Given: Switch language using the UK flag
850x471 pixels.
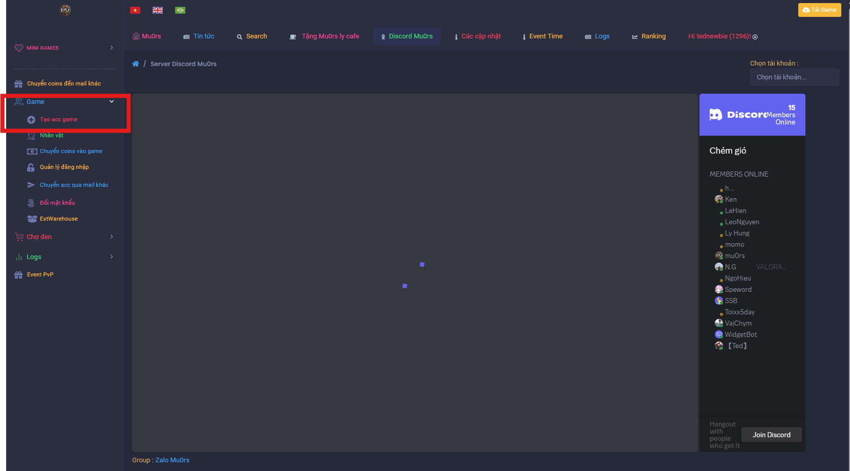Looking at the screenshot, I should (x=157, y=10).
